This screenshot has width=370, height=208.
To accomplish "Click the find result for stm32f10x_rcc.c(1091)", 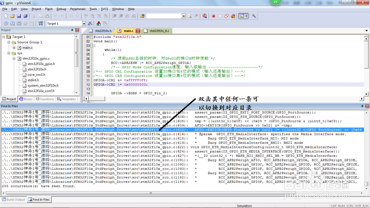I will pyautogui.click(x=182, y=160).
